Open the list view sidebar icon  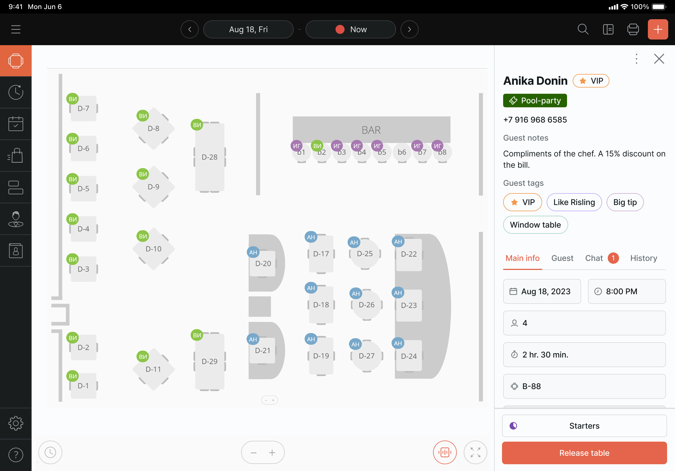coord(16,187)
